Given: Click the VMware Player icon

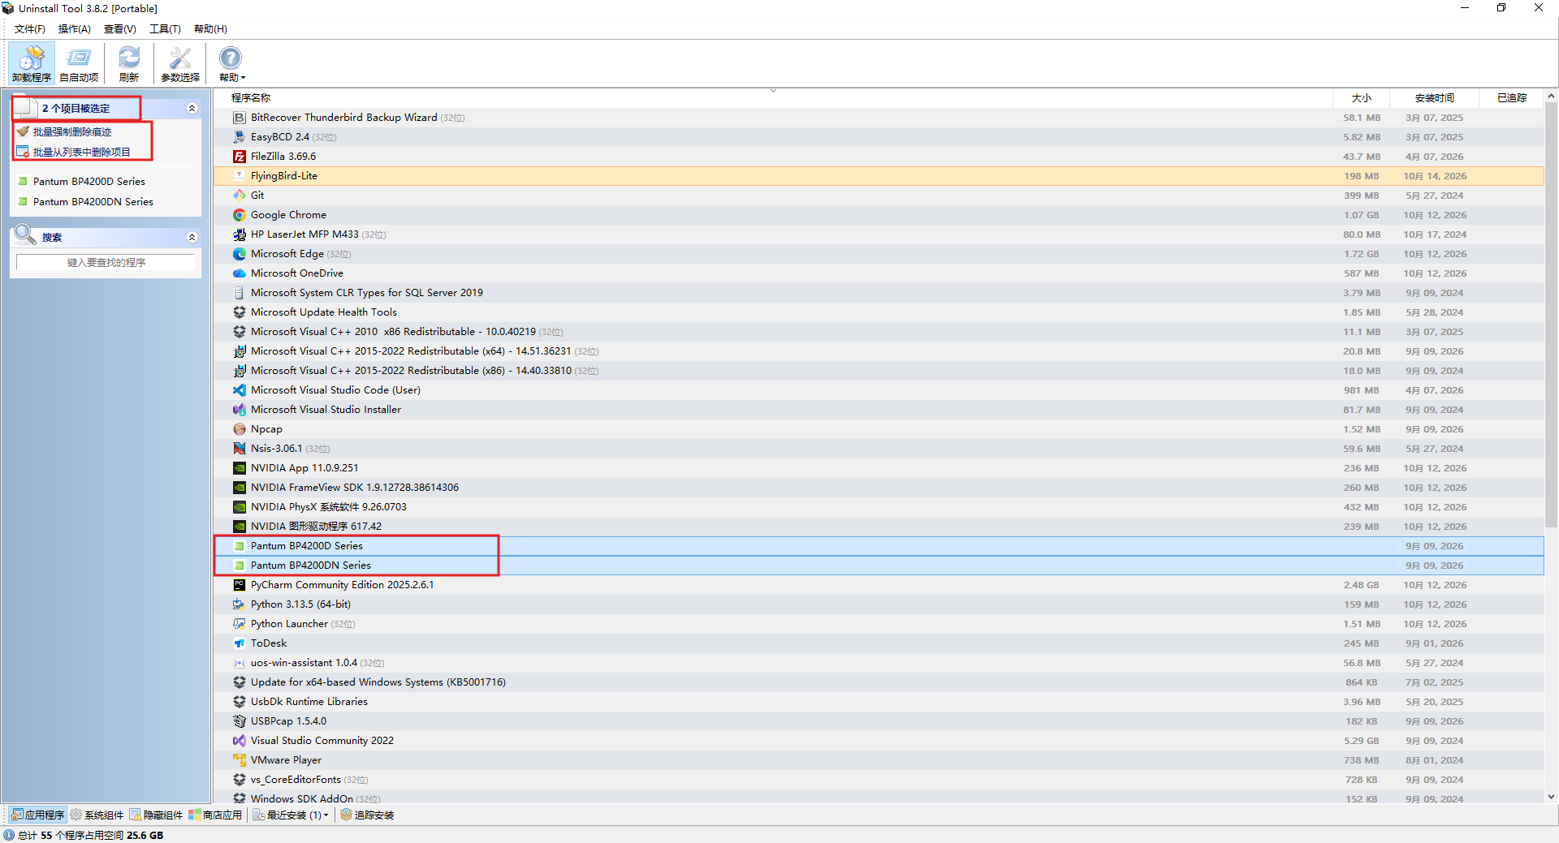Looking at the screenshot, I should (240, 760).
